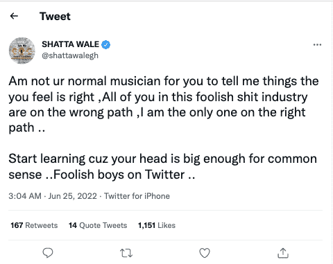
Task: Click the Jun 25, 2022 date
Action: point(72,196)
